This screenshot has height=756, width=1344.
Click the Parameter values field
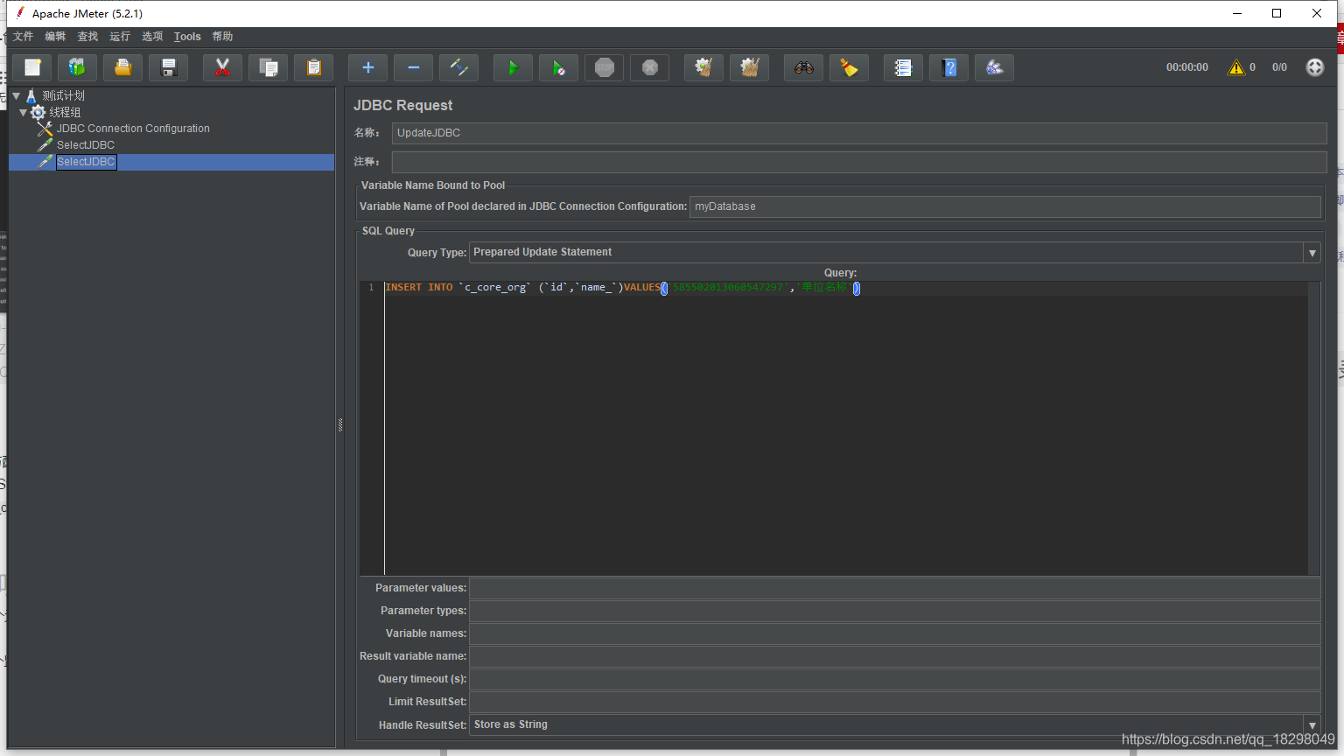pyautogui.click(x=895, y=588)
